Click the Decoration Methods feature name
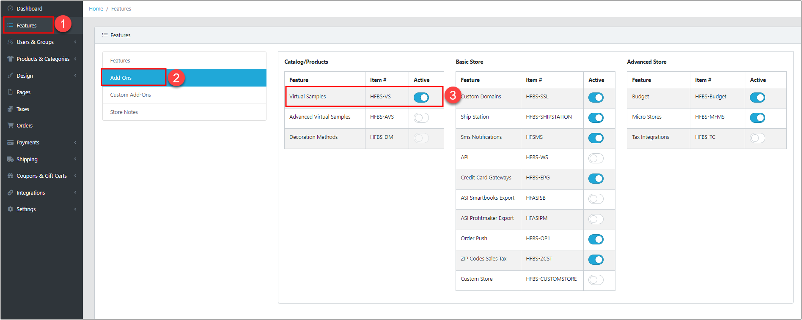 313,137
